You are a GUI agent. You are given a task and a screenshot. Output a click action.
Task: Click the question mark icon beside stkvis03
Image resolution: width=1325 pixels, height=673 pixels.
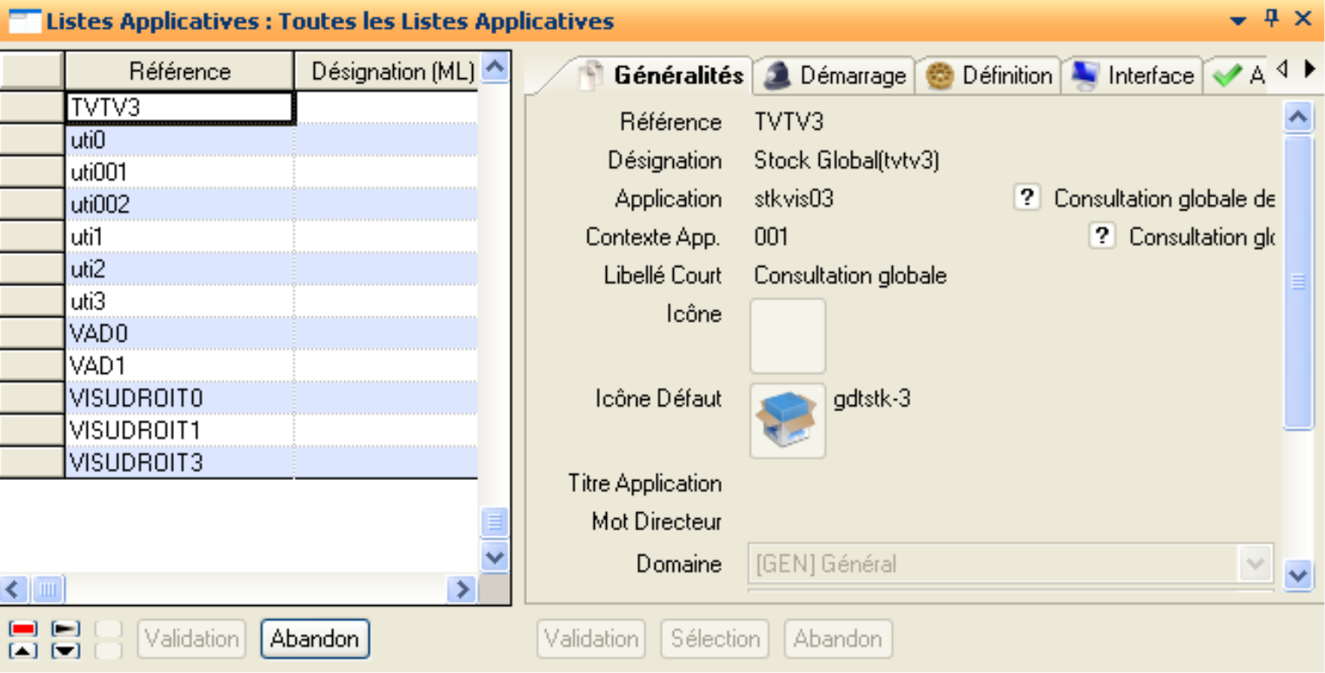coord(1027,198)
